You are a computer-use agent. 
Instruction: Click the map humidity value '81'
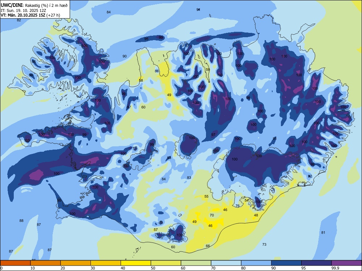[323, 232]
